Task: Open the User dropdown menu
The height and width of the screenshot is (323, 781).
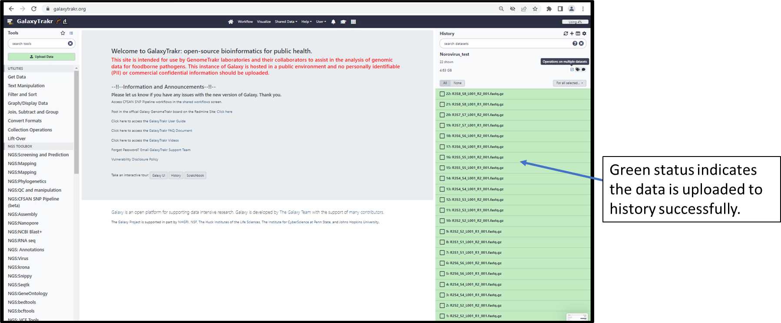Action: point(321,22)
